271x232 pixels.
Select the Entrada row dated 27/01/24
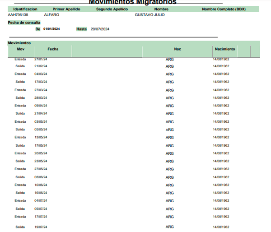[122, 59]
